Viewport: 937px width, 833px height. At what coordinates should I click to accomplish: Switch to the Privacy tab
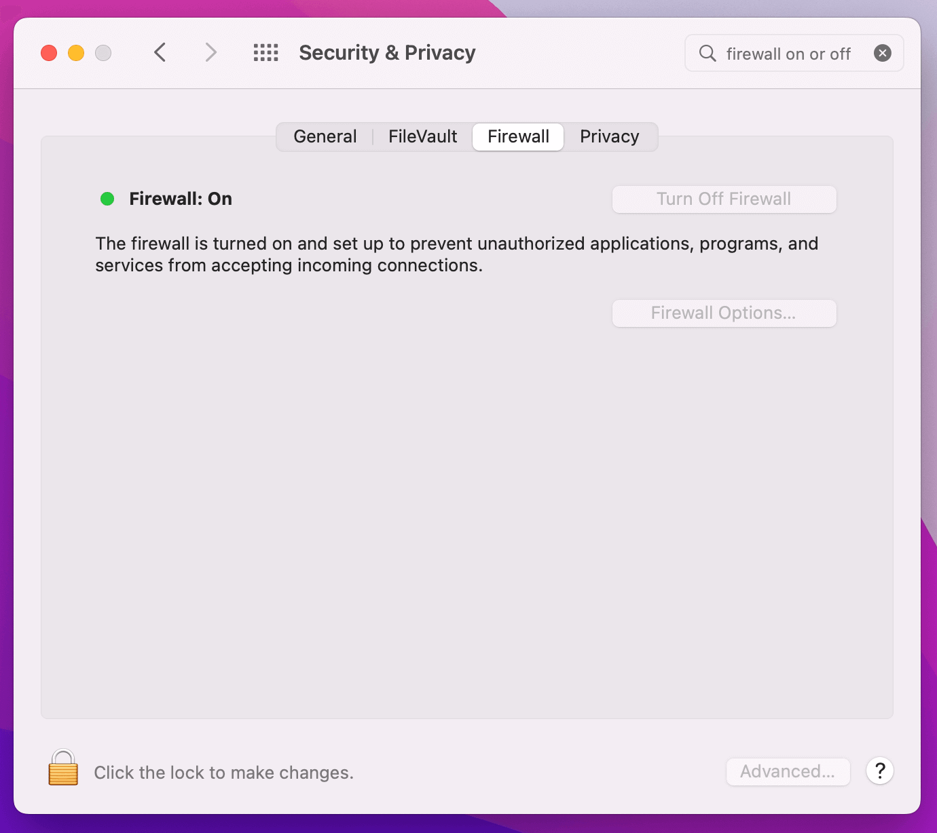tap(609, 136)
